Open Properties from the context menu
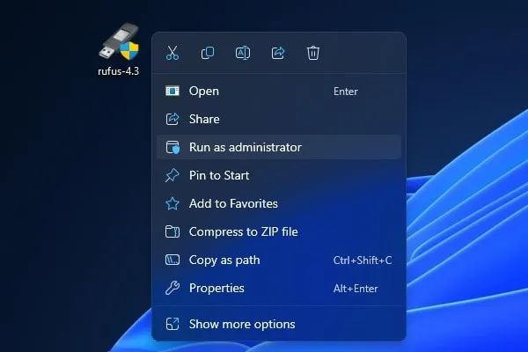This screenshot has height=352, width=528. click(x=216, y=288)
